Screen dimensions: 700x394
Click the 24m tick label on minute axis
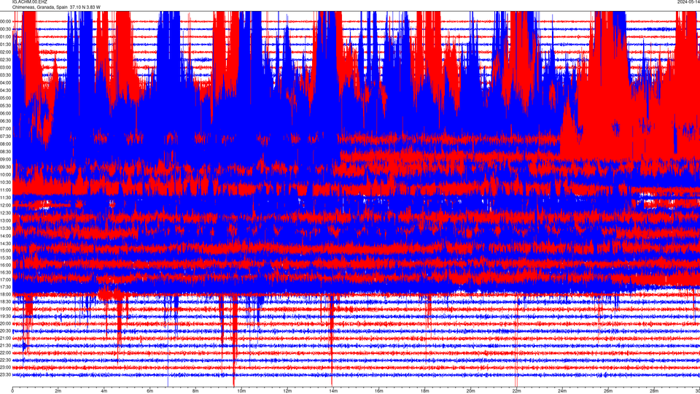pyautogui.click(x=562, y=391)
